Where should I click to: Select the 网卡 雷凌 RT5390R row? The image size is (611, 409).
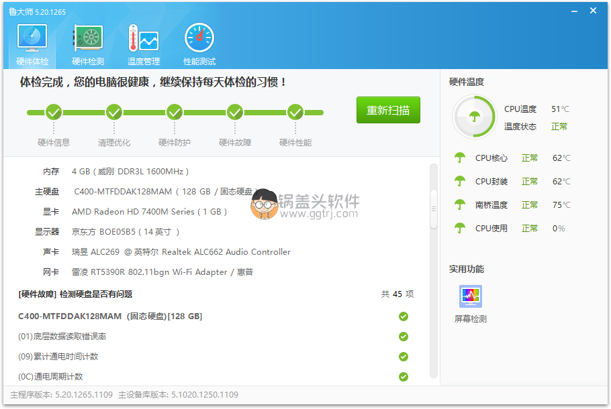pyautogui.click(x=148, y=272)
